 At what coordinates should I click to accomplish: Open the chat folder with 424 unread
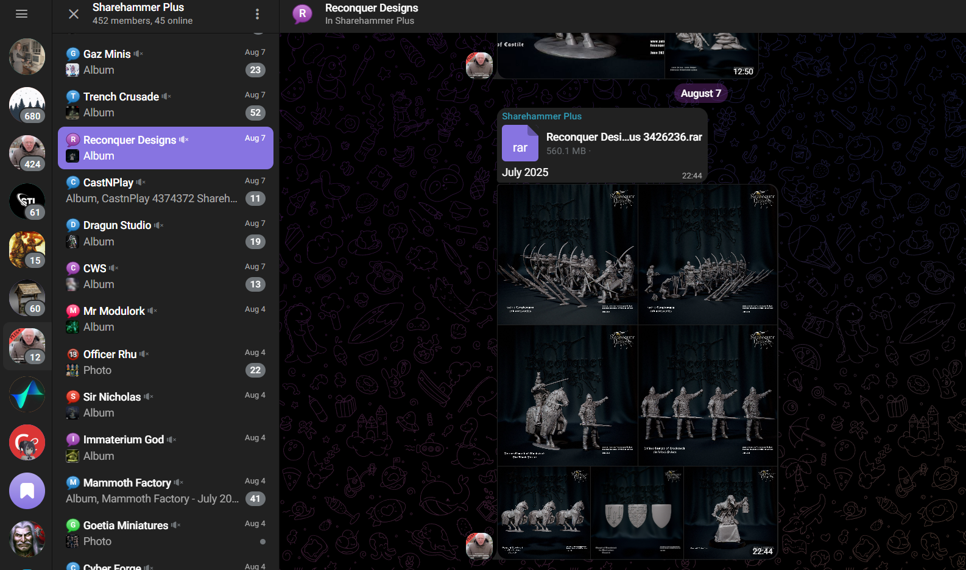[x=27, y=153]
